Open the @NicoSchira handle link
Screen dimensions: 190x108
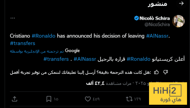click(x=157, y=25)
